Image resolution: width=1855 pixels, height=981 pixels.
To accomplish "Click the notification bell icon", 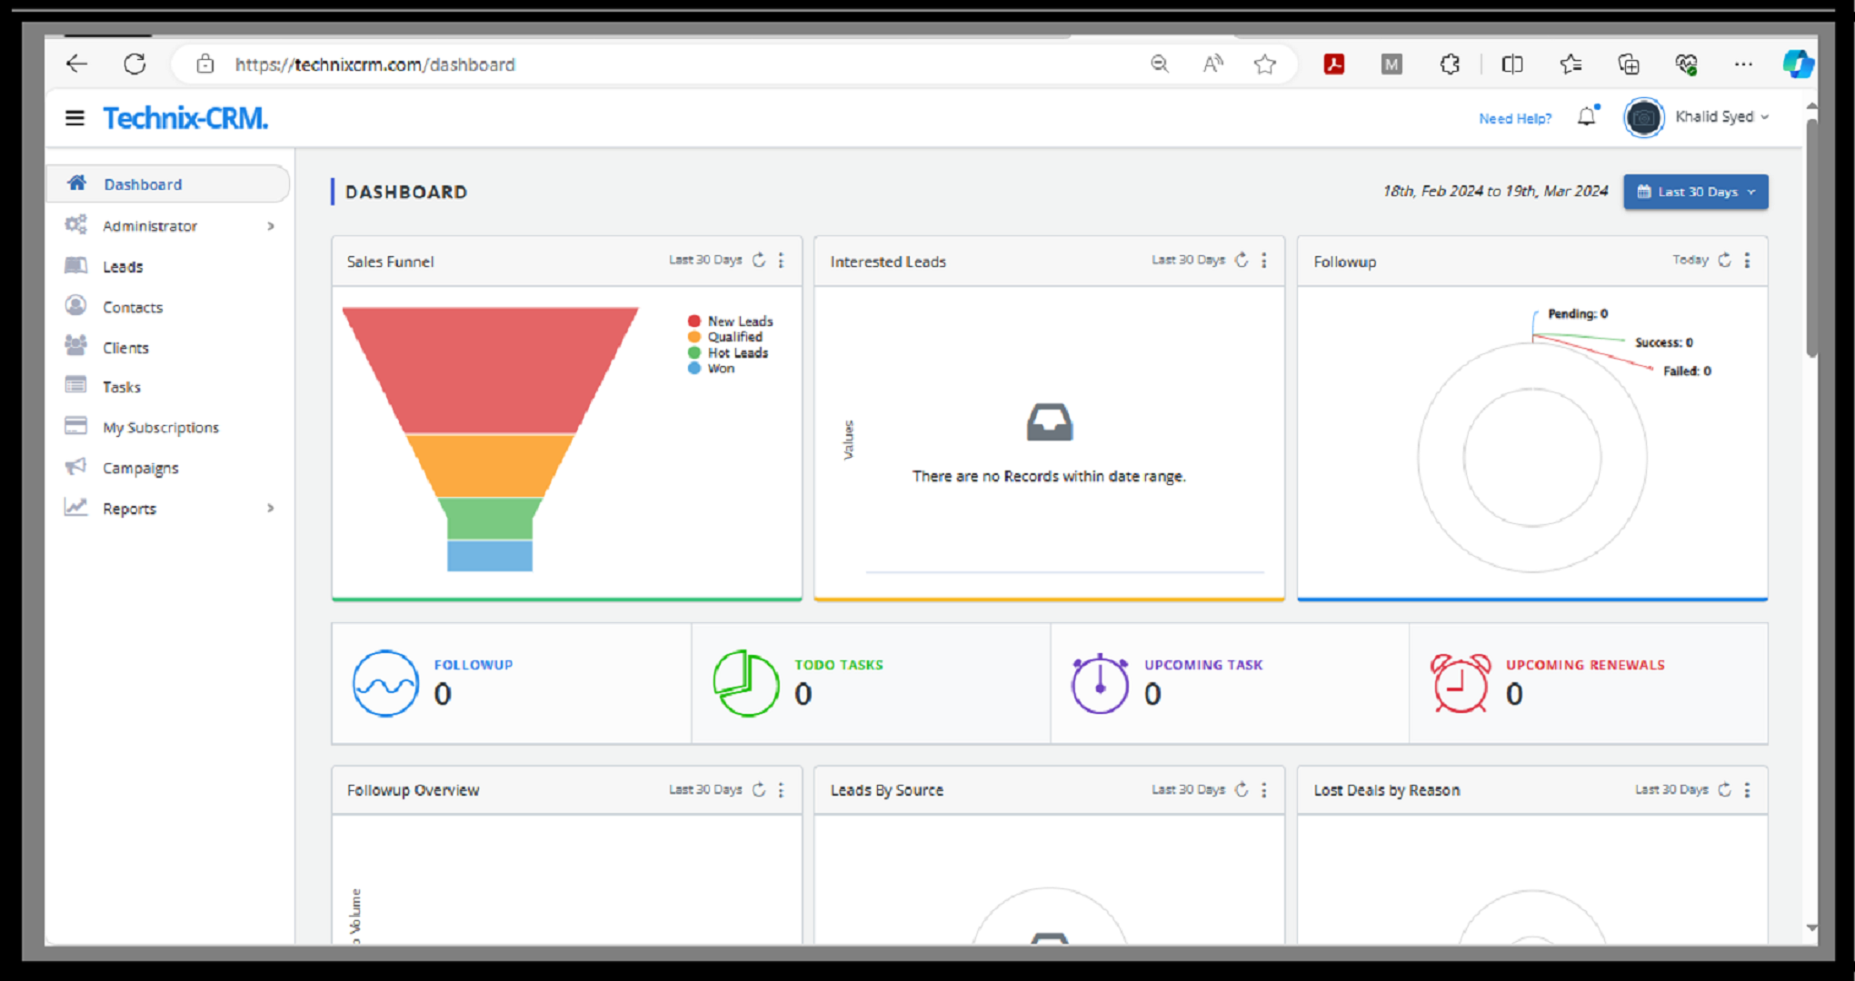I will click(1587, 117).
